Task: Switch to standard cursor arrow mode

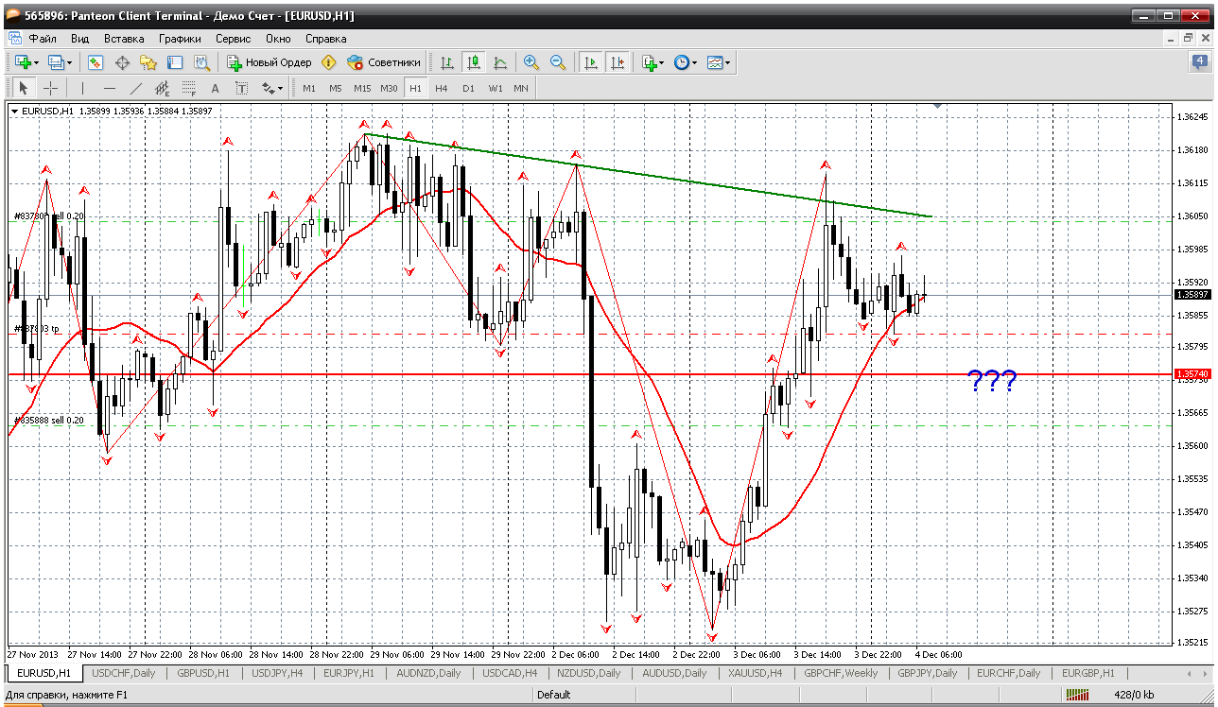Action: pos(24,88)
